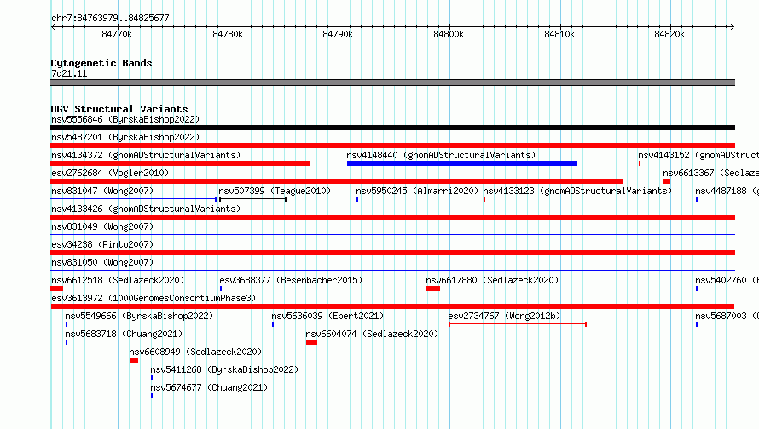Click the nsv5549666 (ByrskaBishop2022) label

point(139,316)
